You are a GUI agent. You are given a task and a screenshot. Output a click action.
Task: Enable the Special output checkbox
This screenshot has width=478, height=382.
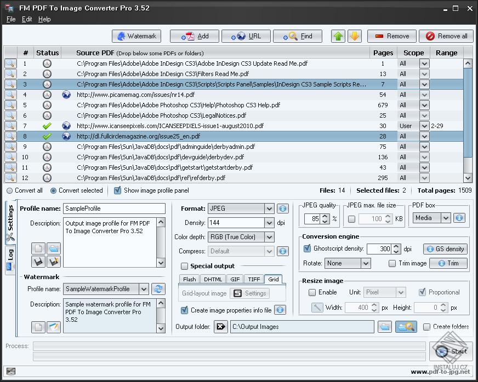[x=185, y=266]
